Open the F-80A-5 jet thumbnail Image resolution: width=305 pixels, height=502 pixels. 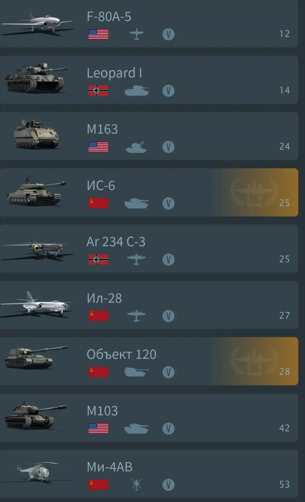pos(37,22)
